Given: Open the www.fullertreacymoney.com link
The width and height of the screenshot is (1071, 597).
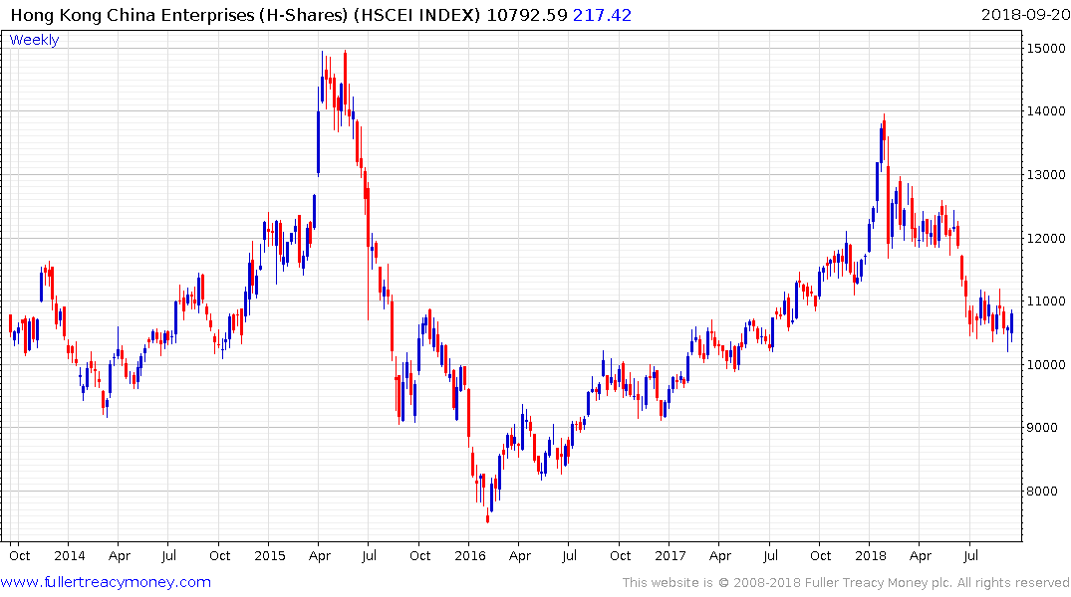Looking at the screenshot, I should coord(106,583).
